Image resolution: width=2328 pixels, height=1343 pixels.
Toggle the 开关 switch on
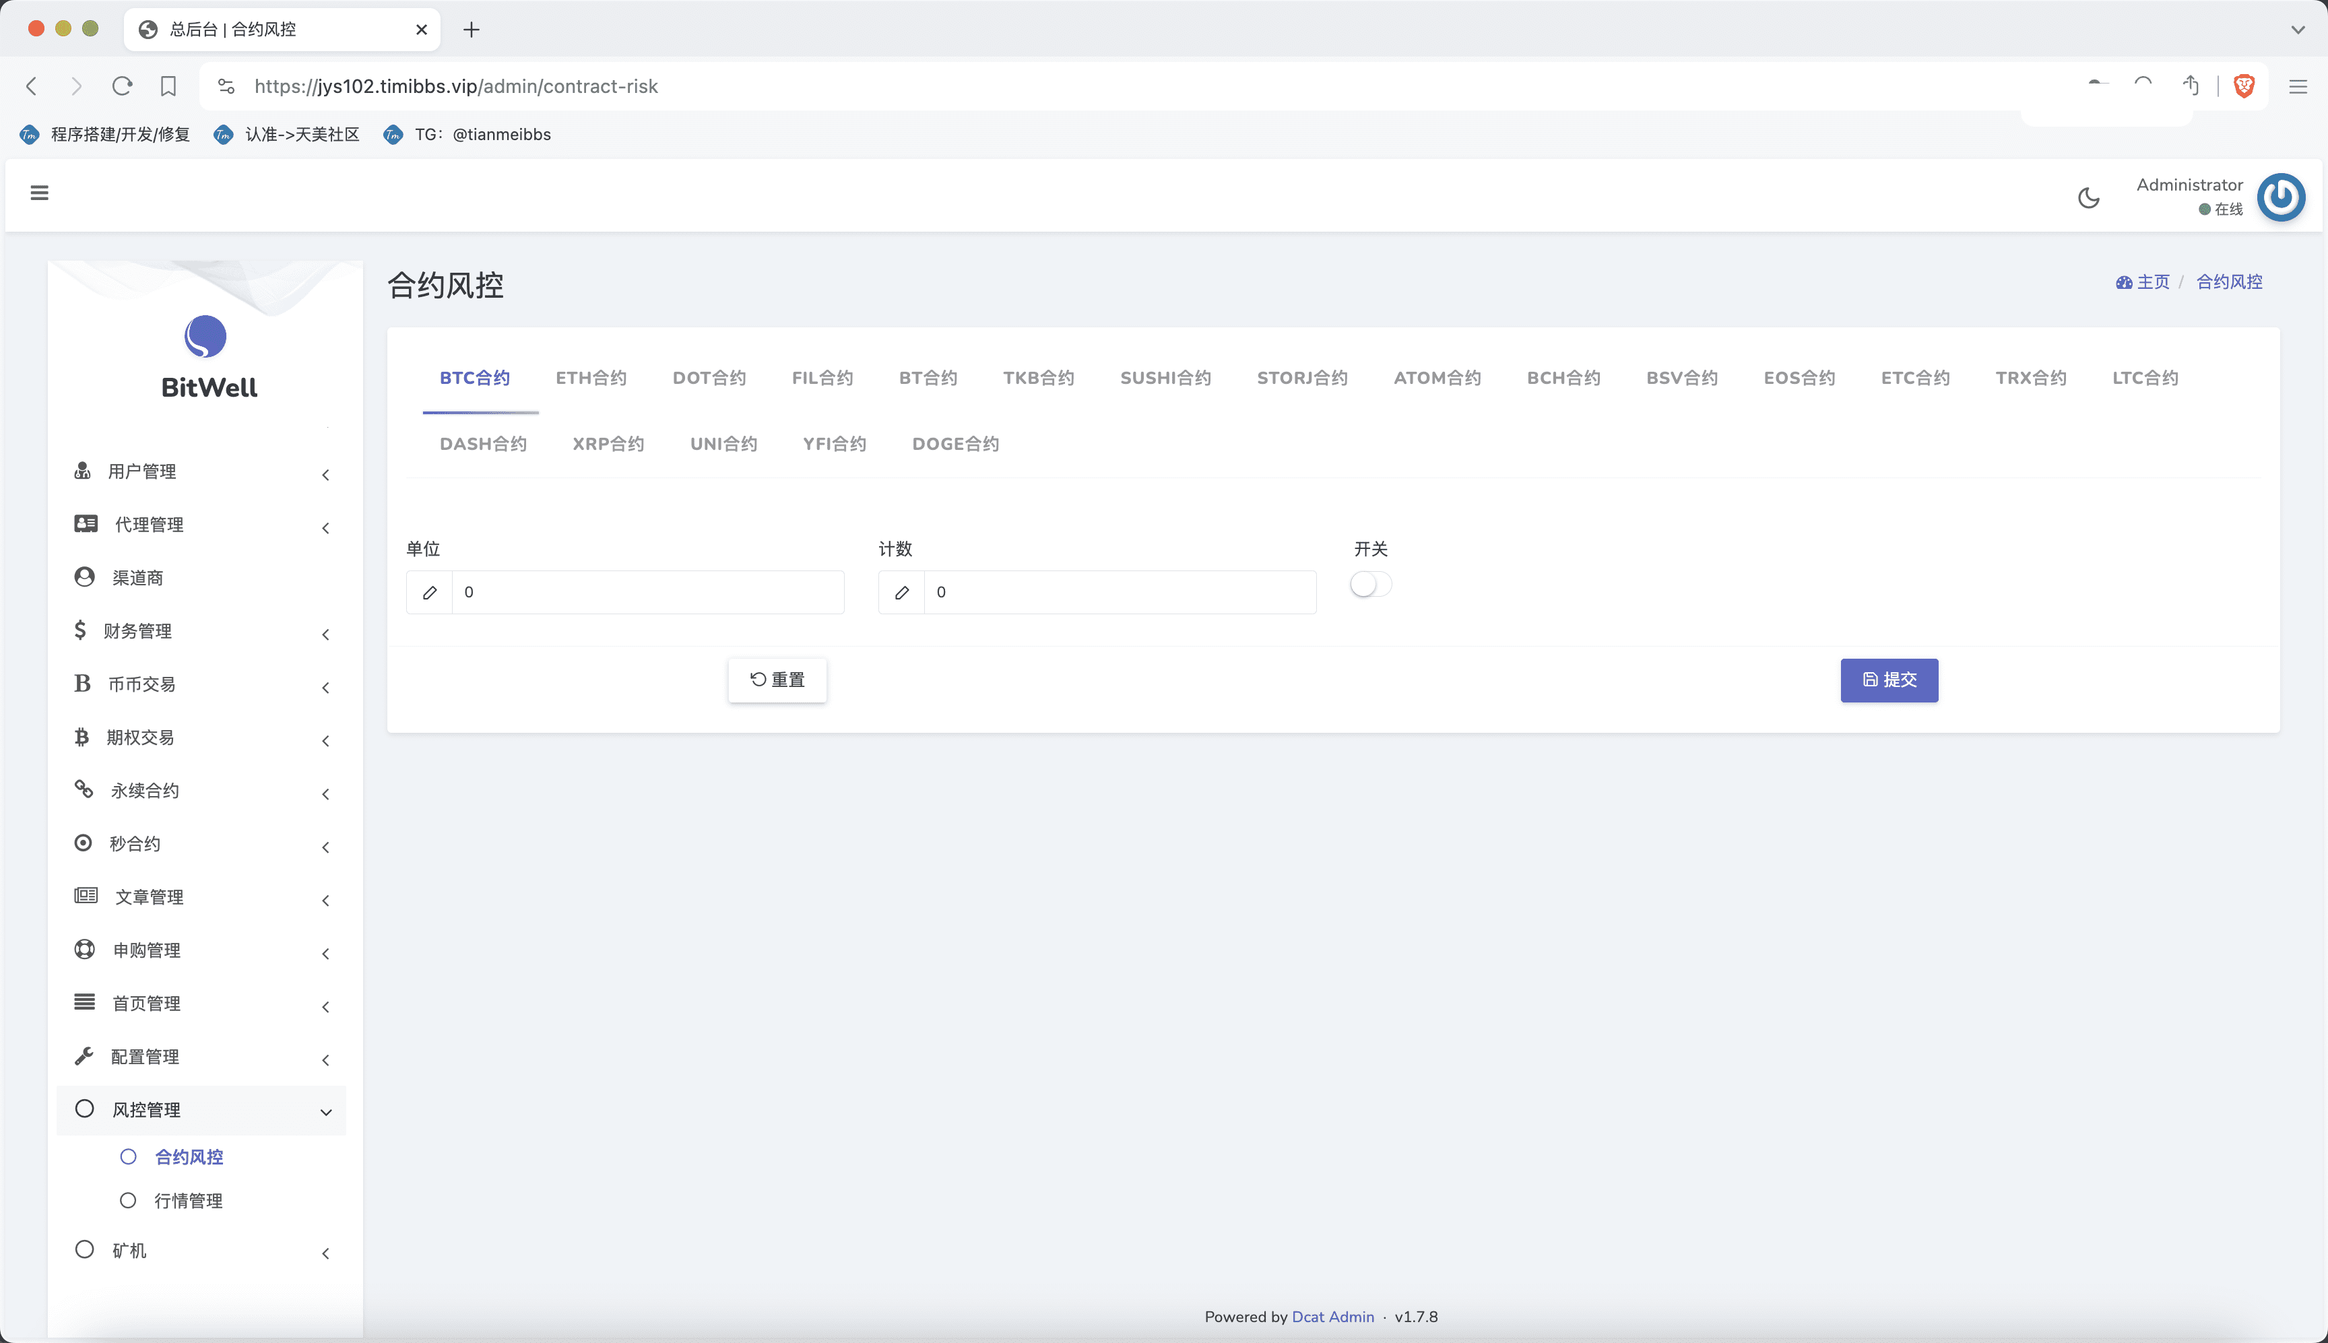coord(1369,584)
